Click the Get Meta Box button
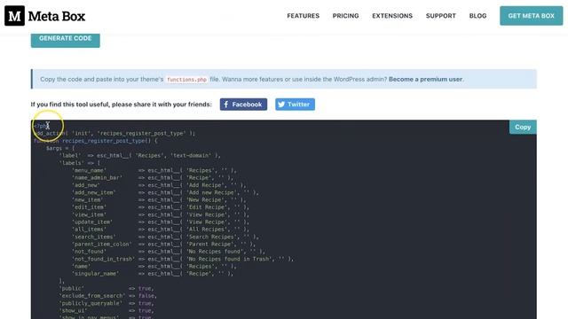This screenshot has width=568, height=319. [531, 16]
